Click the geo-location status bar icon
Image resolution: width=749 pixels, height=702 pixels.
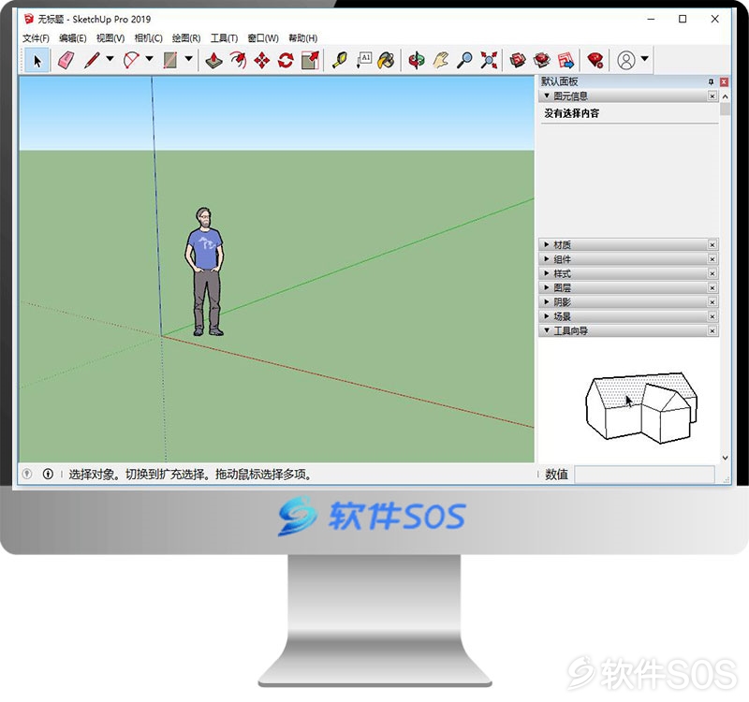(x=27, y=474)
